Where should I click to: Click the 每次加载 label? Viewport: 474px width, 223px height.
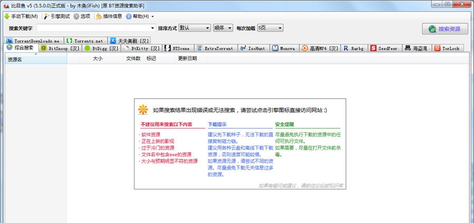(246, 28)
